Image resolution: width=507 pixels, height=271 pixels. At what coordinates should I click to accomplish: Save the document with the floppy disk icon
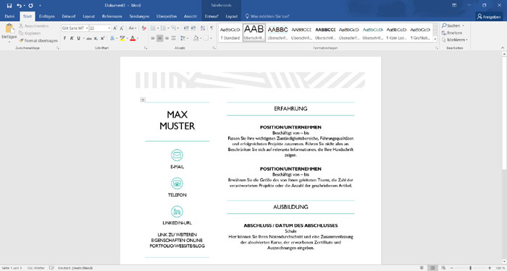click(x=9, y=6)
